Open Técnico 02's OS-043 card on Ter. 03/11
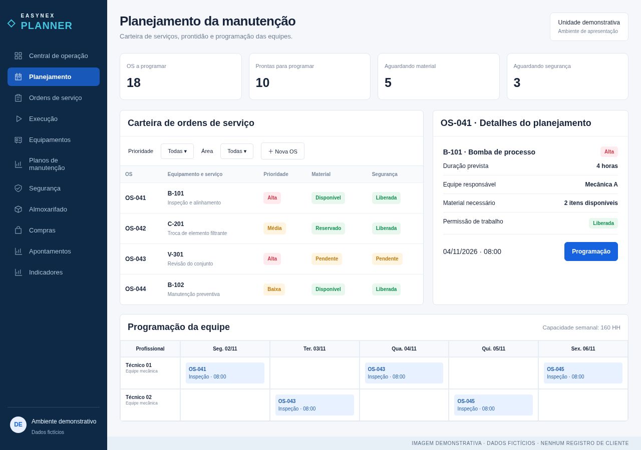The height and width of the screenshot is (450, 641). [x=314, y=405]
